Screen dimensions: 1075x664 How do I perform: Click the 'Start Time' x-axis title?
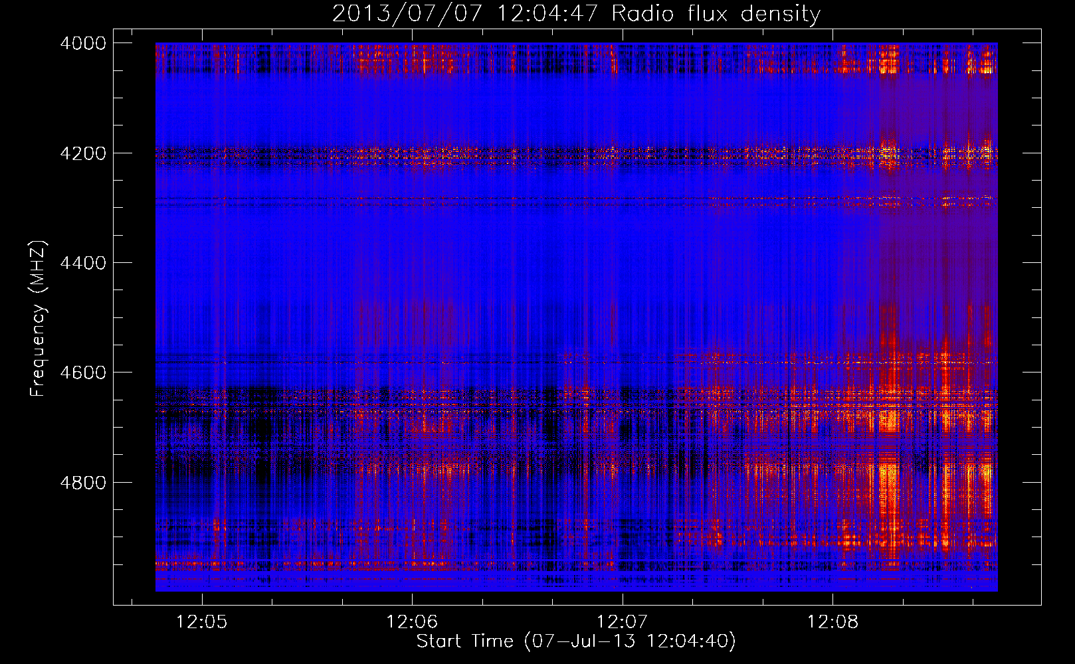pos(465,641)
